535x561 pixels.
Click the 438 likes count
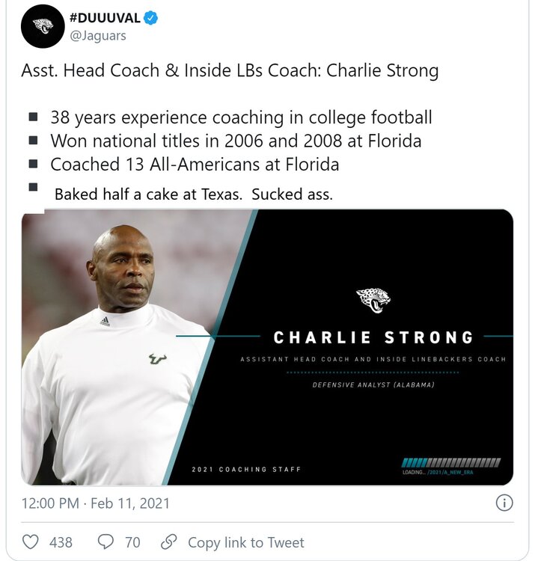click(61, 542)
